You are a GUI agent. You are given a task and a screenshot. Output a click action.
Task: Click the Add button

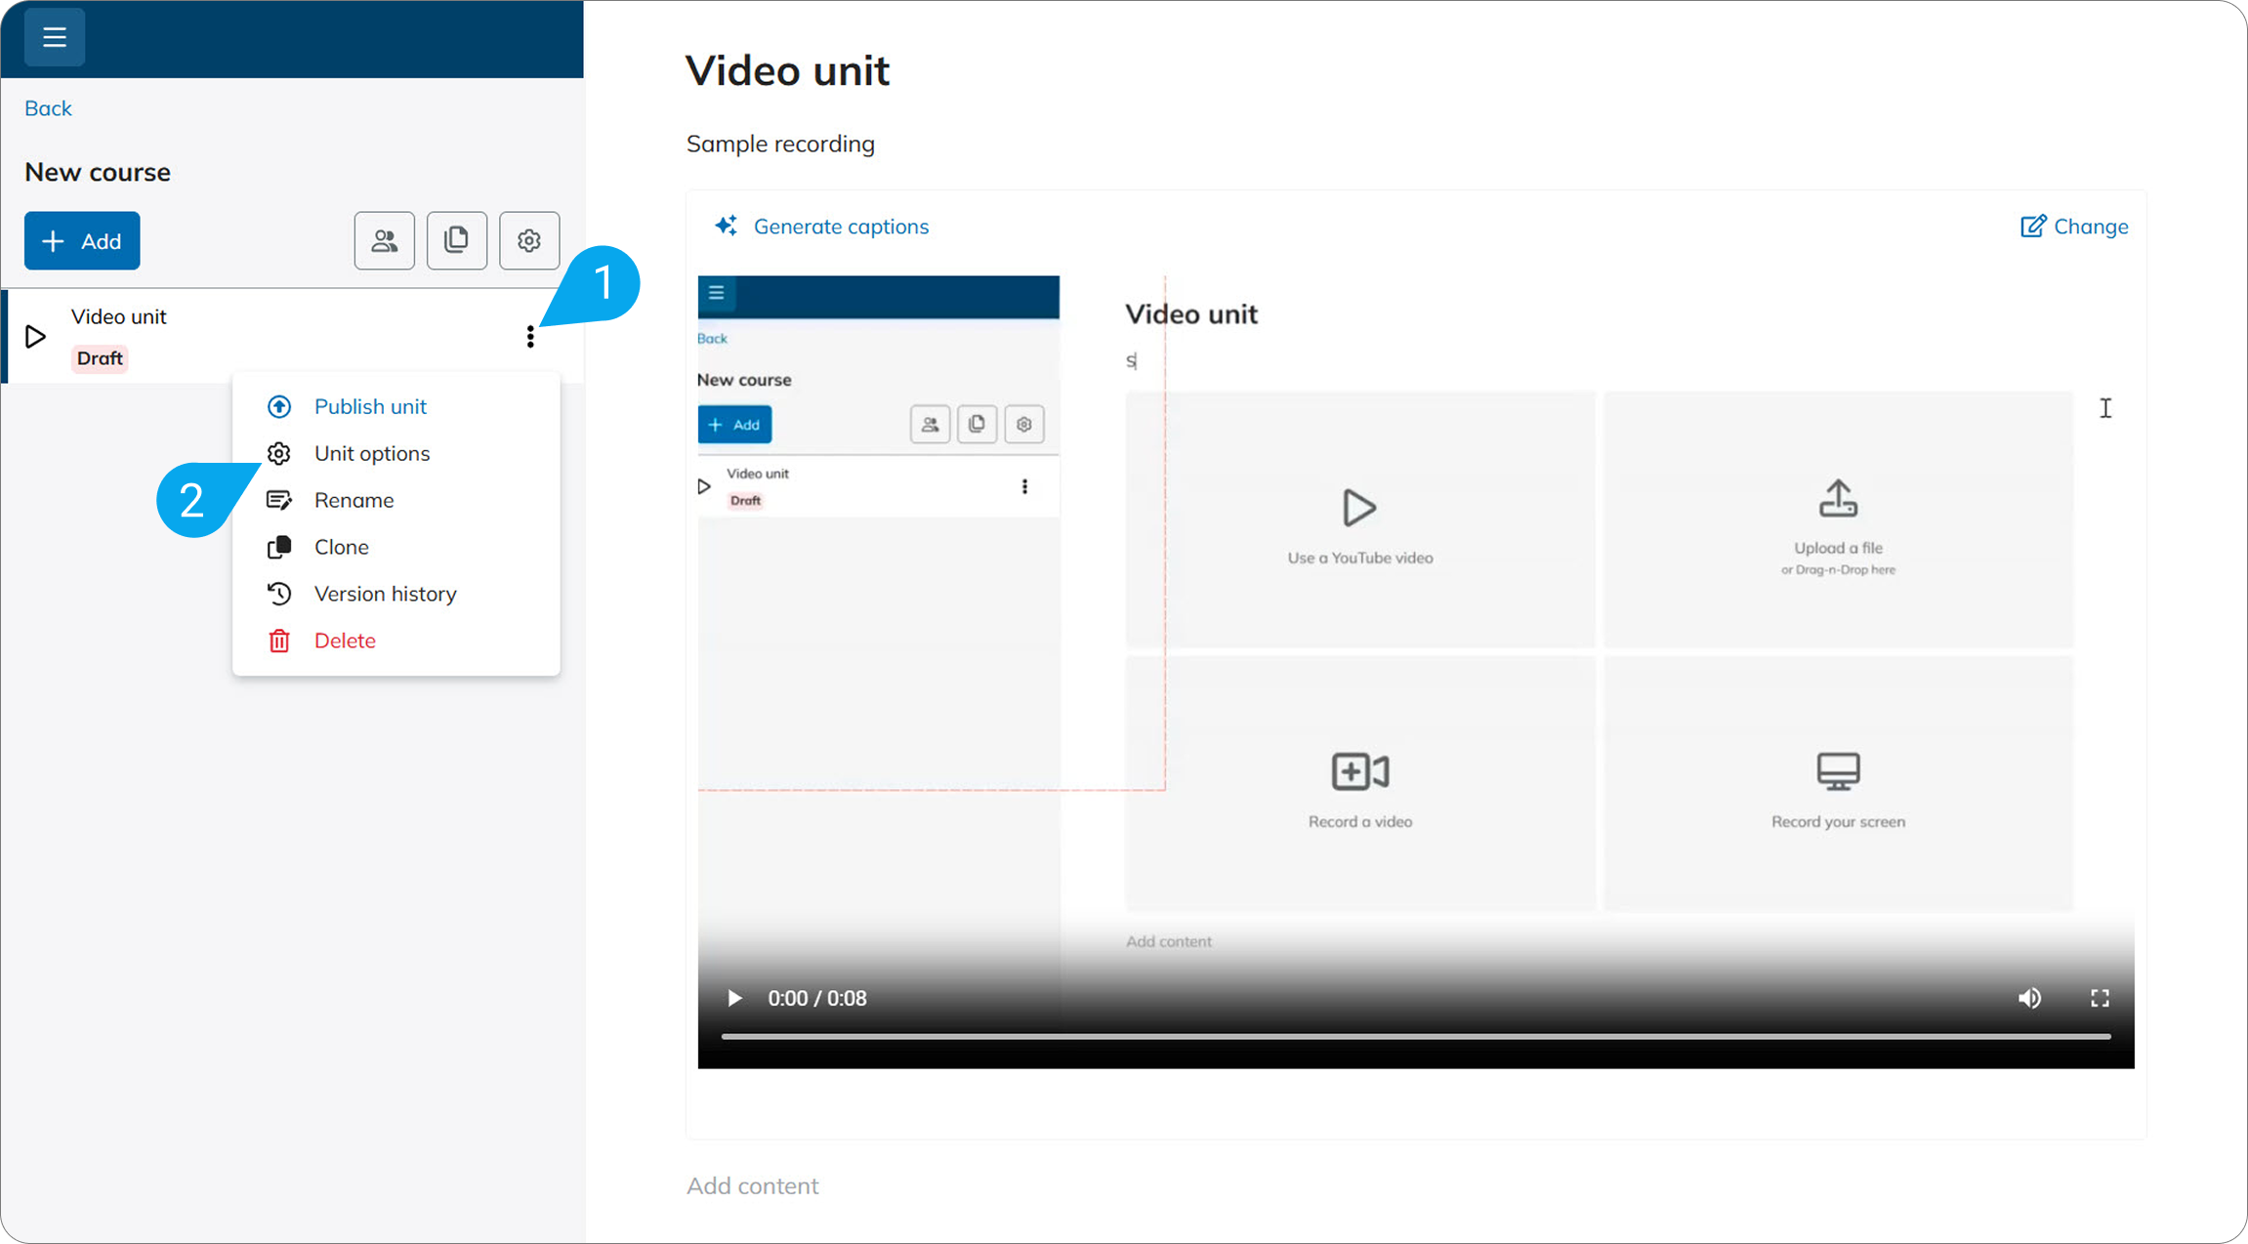coord(82,240)
